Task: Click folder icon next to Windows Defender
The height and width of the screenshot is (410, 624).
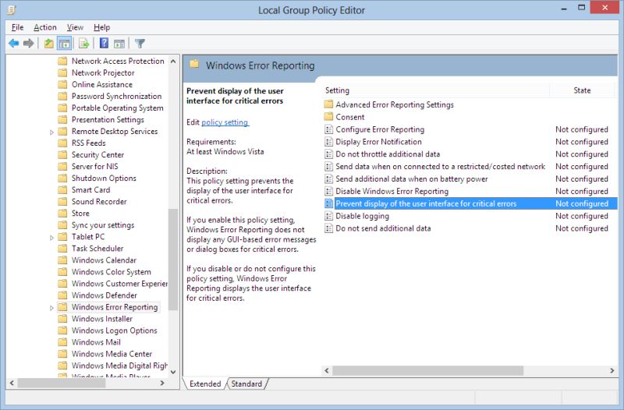Action: (62, 295)
